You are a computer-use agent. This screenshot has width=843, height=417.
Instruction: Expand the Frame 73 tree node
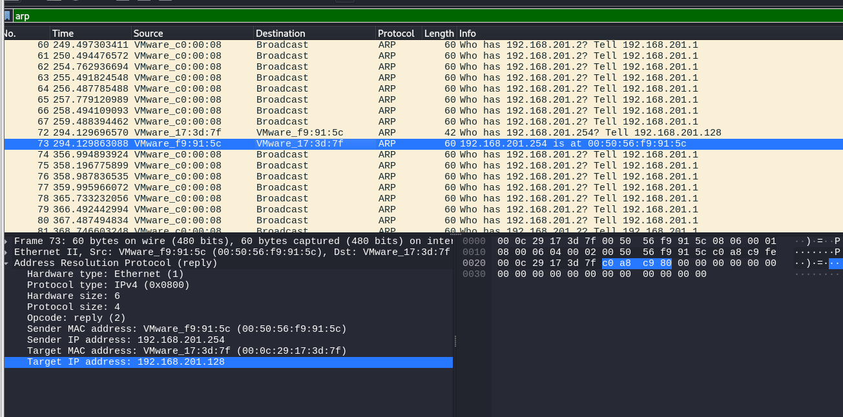[7, 241]
